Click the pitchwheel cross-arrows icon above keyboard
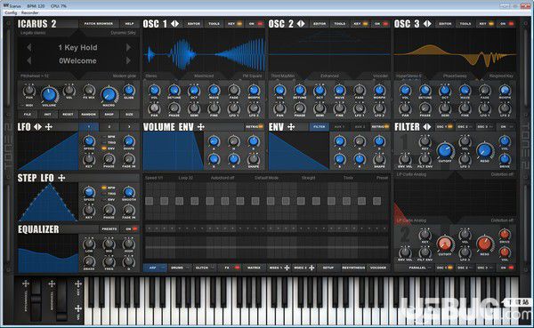 (x=26, y=284)
